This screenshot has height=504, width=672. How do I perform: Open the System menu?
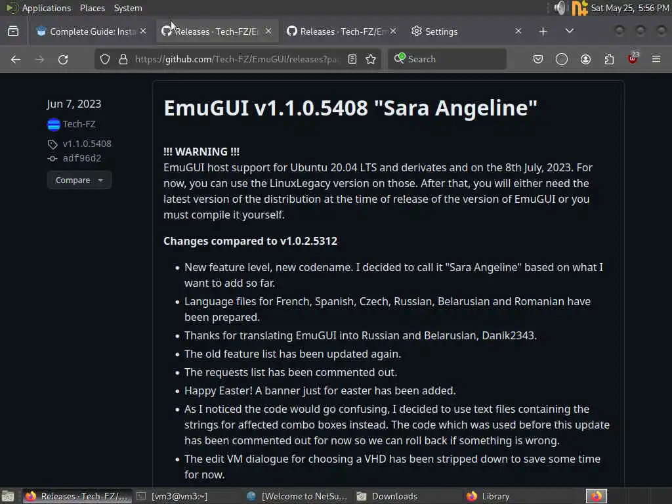[128, 8]
